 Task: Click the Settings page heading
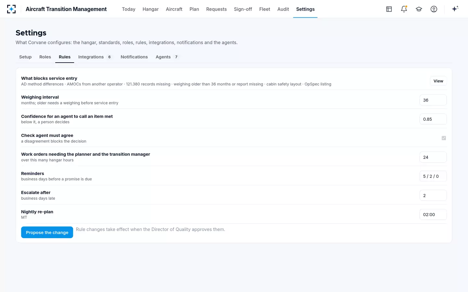pos(31,33)
